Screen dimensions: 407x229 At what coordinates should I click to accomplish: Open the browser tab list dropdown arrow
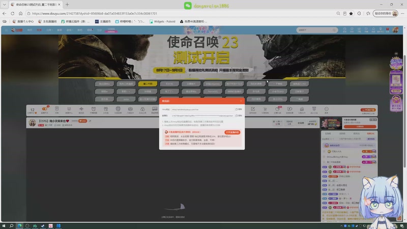[5, 5]
